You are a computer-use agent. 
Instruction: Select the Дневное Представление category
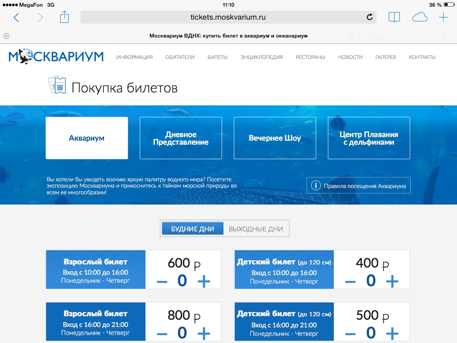tap(181, 138)
